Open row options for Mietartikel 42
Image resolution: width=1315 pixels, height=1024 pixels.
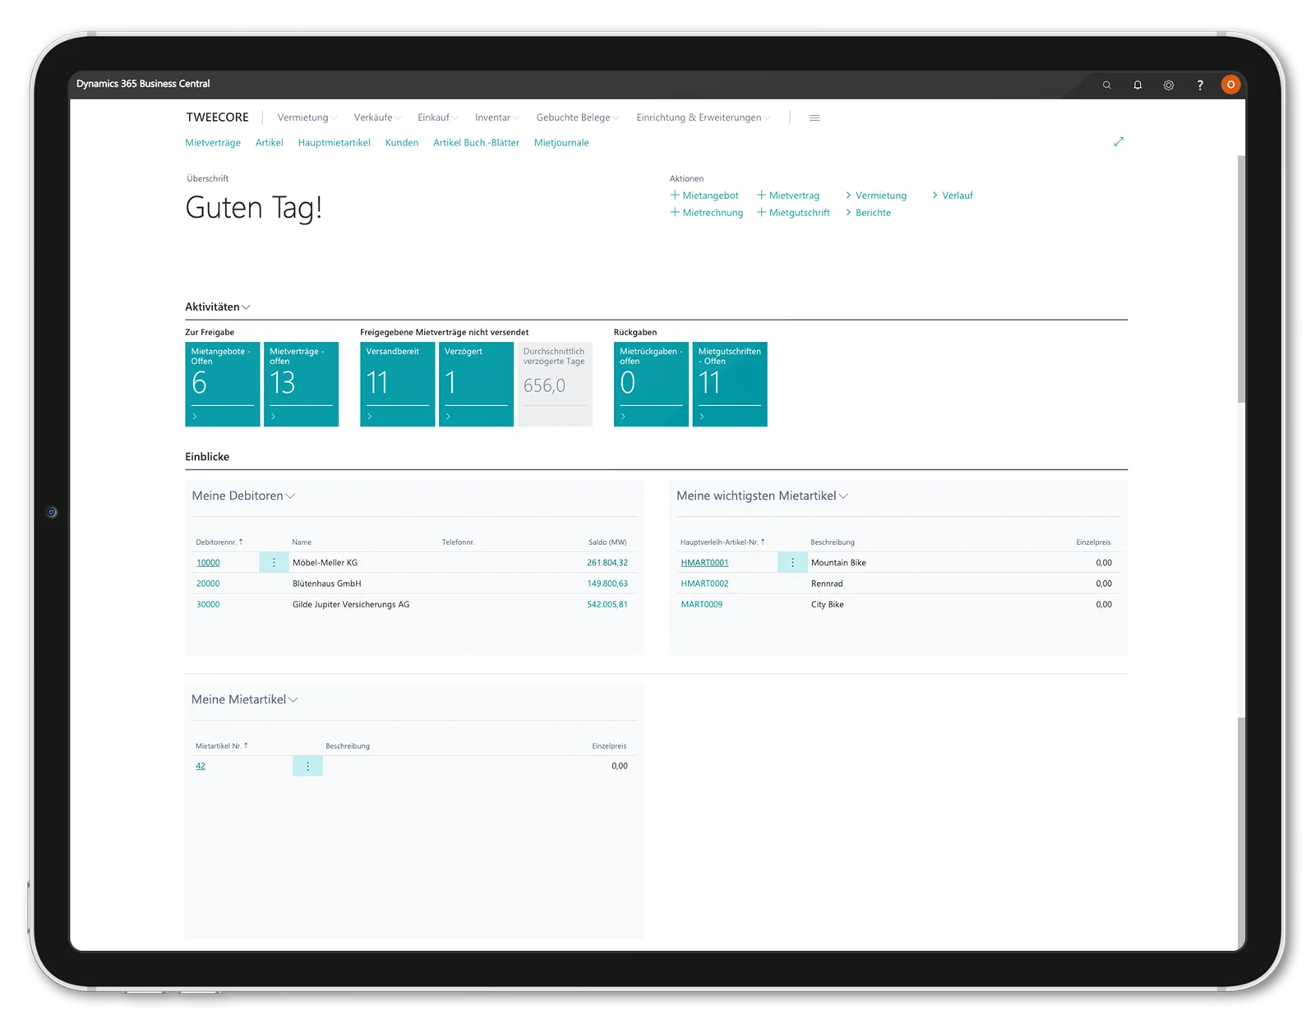click(307, 766)
